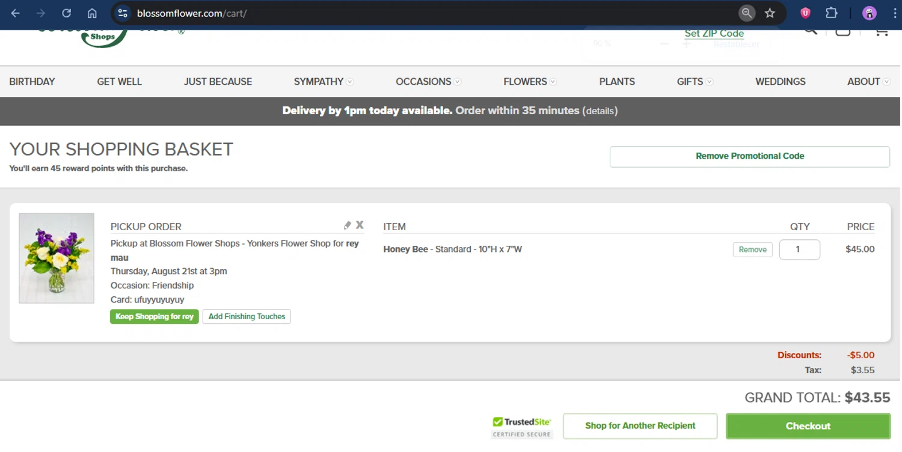Click the Tax $3.55 value
Viewport: 902px width, 452px height.
click(862, 370)
